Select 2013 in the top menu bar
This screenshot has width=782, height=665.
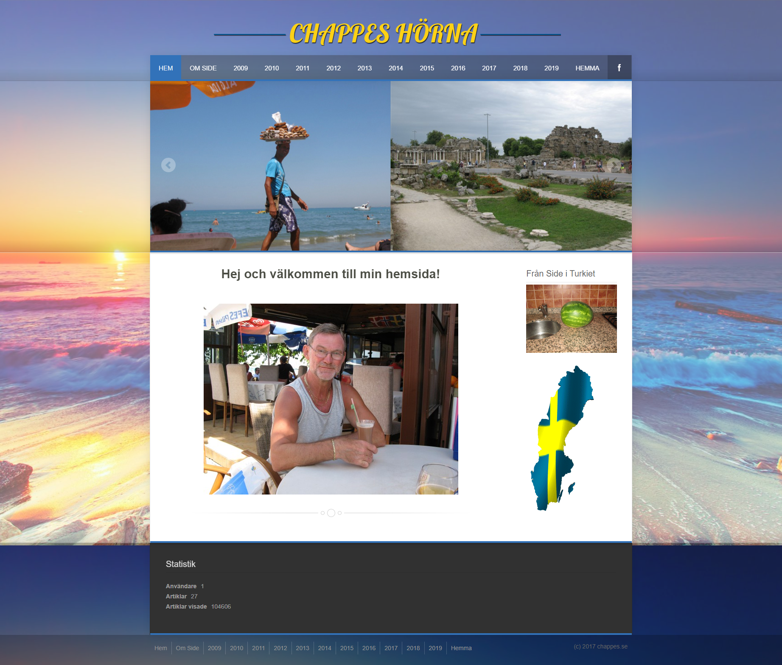point(364,67)
